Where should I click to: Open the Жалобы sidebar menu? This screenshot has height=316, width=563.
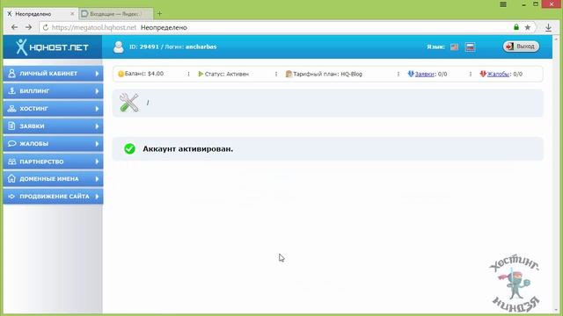pyautogui.click(x=53, y=144)
